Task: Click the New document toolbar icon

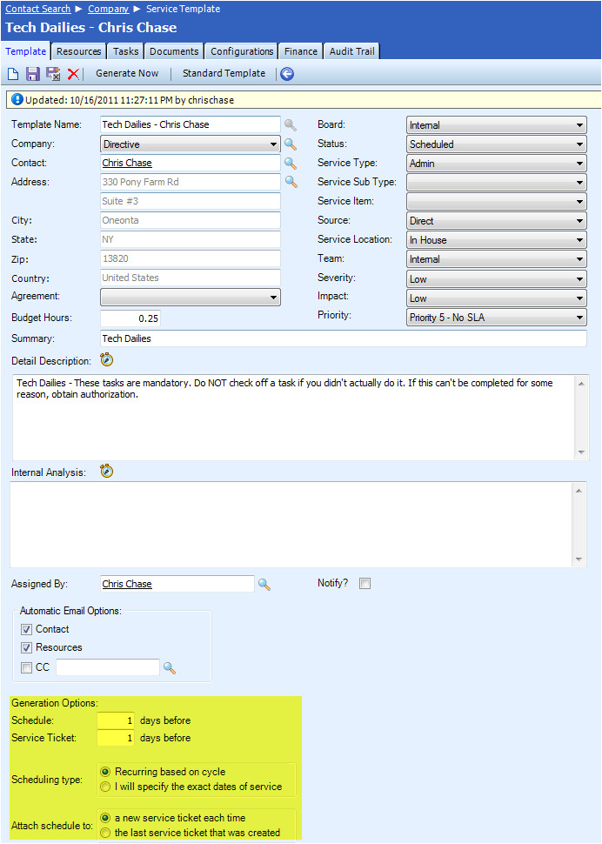Action: [13, 74]
